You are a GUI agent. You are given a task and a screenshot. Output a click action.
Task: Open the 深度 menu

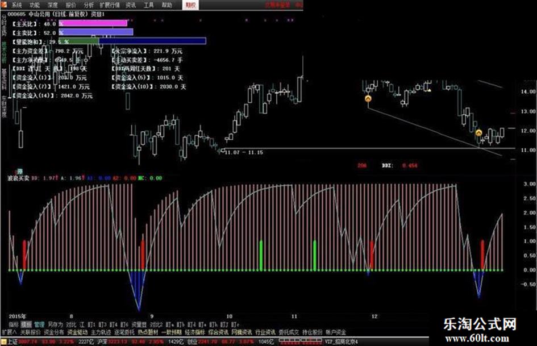click(53, 5)
